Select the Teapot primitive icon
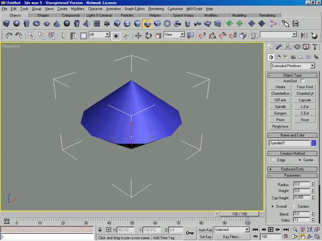This screenshot has width=322, height=241. [x=47, y=24]
